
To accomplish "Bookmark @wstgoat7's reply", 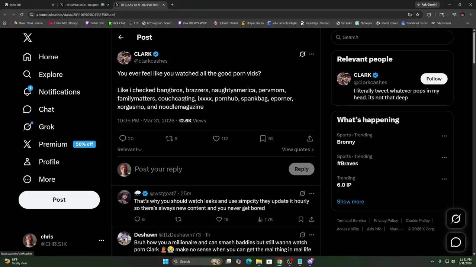I will [301, 219].
